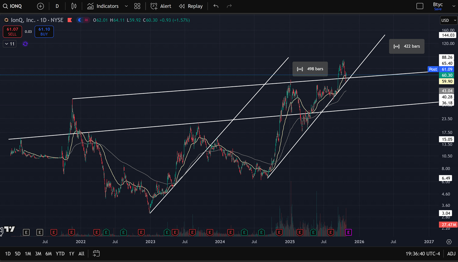Click the 59.90 yellow price label
458x262 pixels.
pos(447,81)
